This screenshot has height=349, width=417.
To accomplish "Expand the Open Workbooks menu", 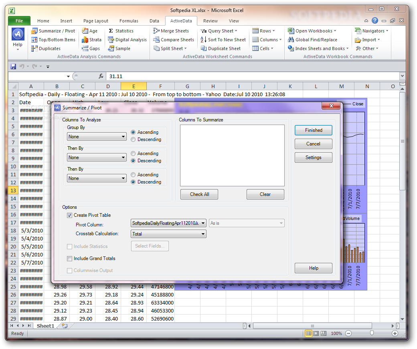I will point(312,31).
